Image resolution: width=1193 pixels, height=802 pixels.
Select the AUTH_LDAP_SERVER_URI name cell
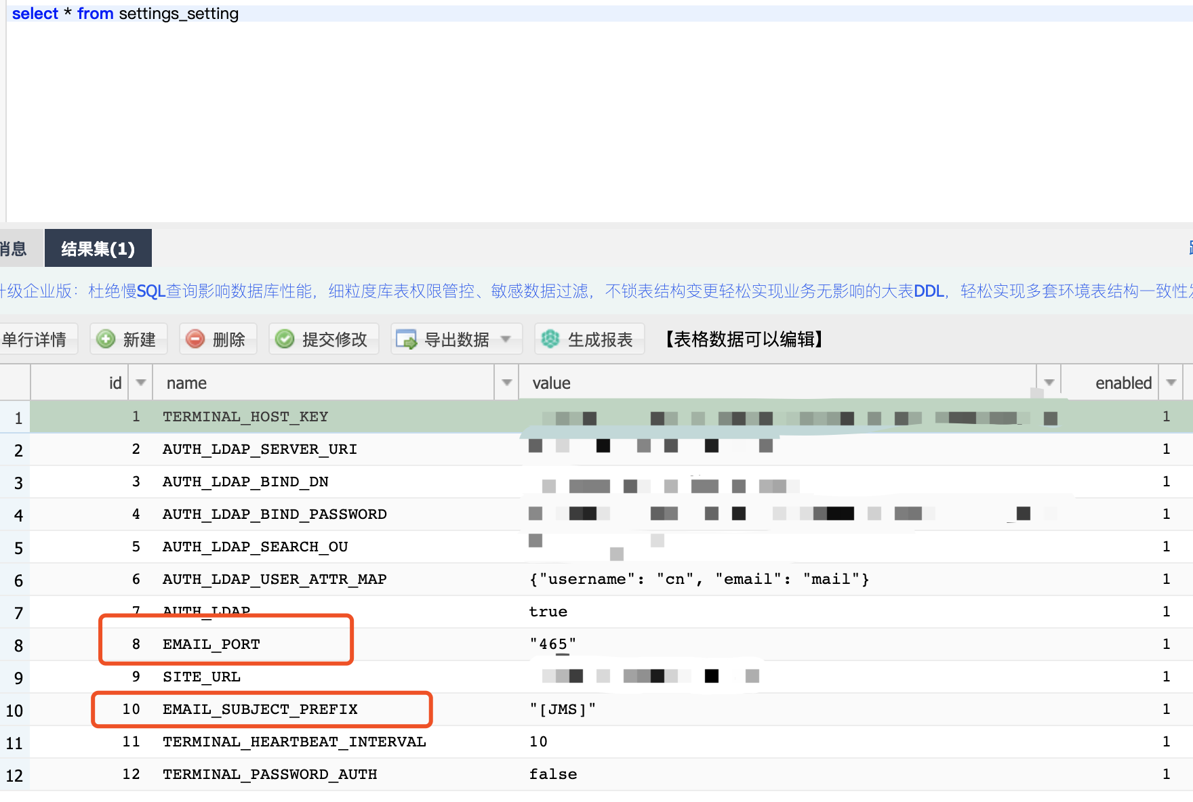260,449
